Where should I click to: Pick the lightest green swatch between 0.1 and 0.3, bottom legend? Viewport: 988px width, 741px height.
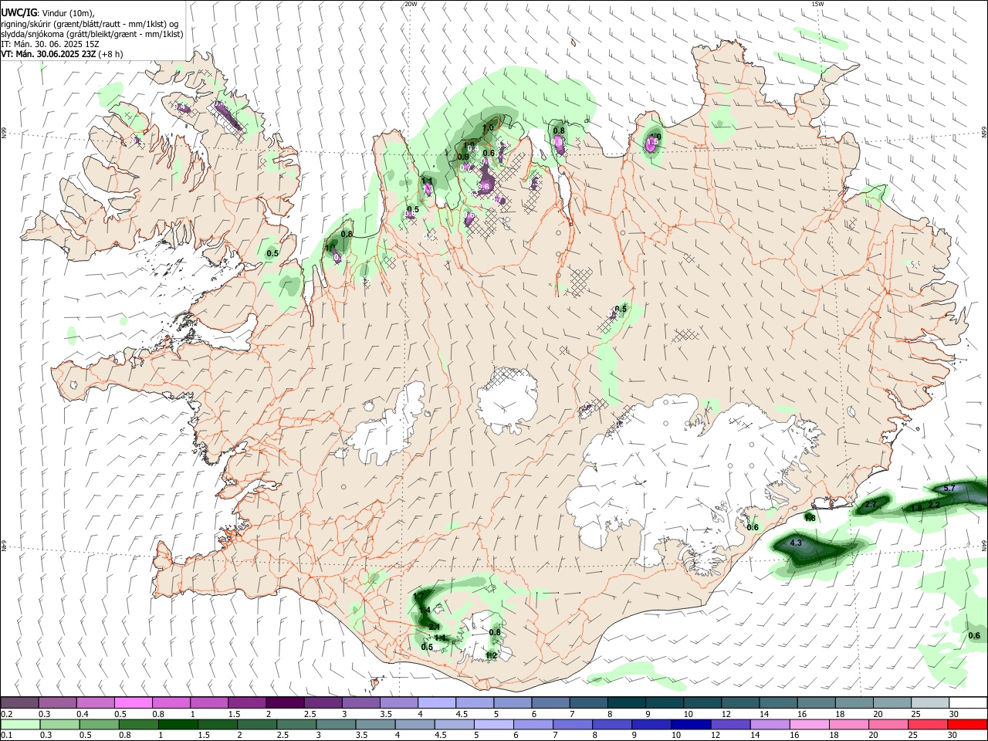click(x=20, y=725)
